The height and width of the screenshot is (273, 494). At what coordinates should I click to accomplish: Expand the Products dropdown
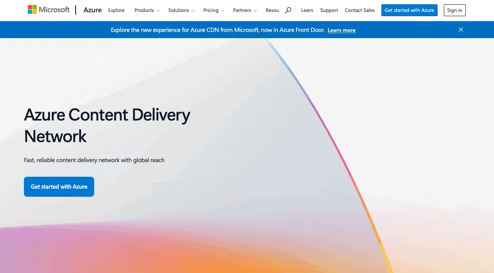[x=147, y=10]
